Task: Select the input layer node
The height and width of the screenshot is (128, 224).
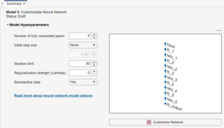Action: pyautogui.click(x=165, y=43)
